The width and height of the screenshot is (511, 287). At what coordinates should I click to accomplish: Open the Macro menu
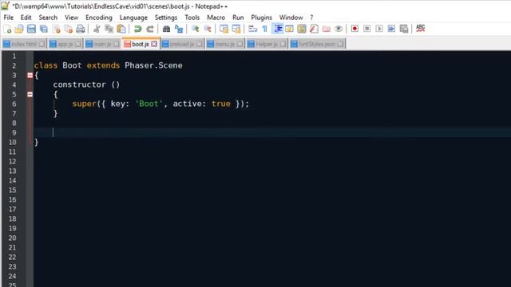click(216, 18)
